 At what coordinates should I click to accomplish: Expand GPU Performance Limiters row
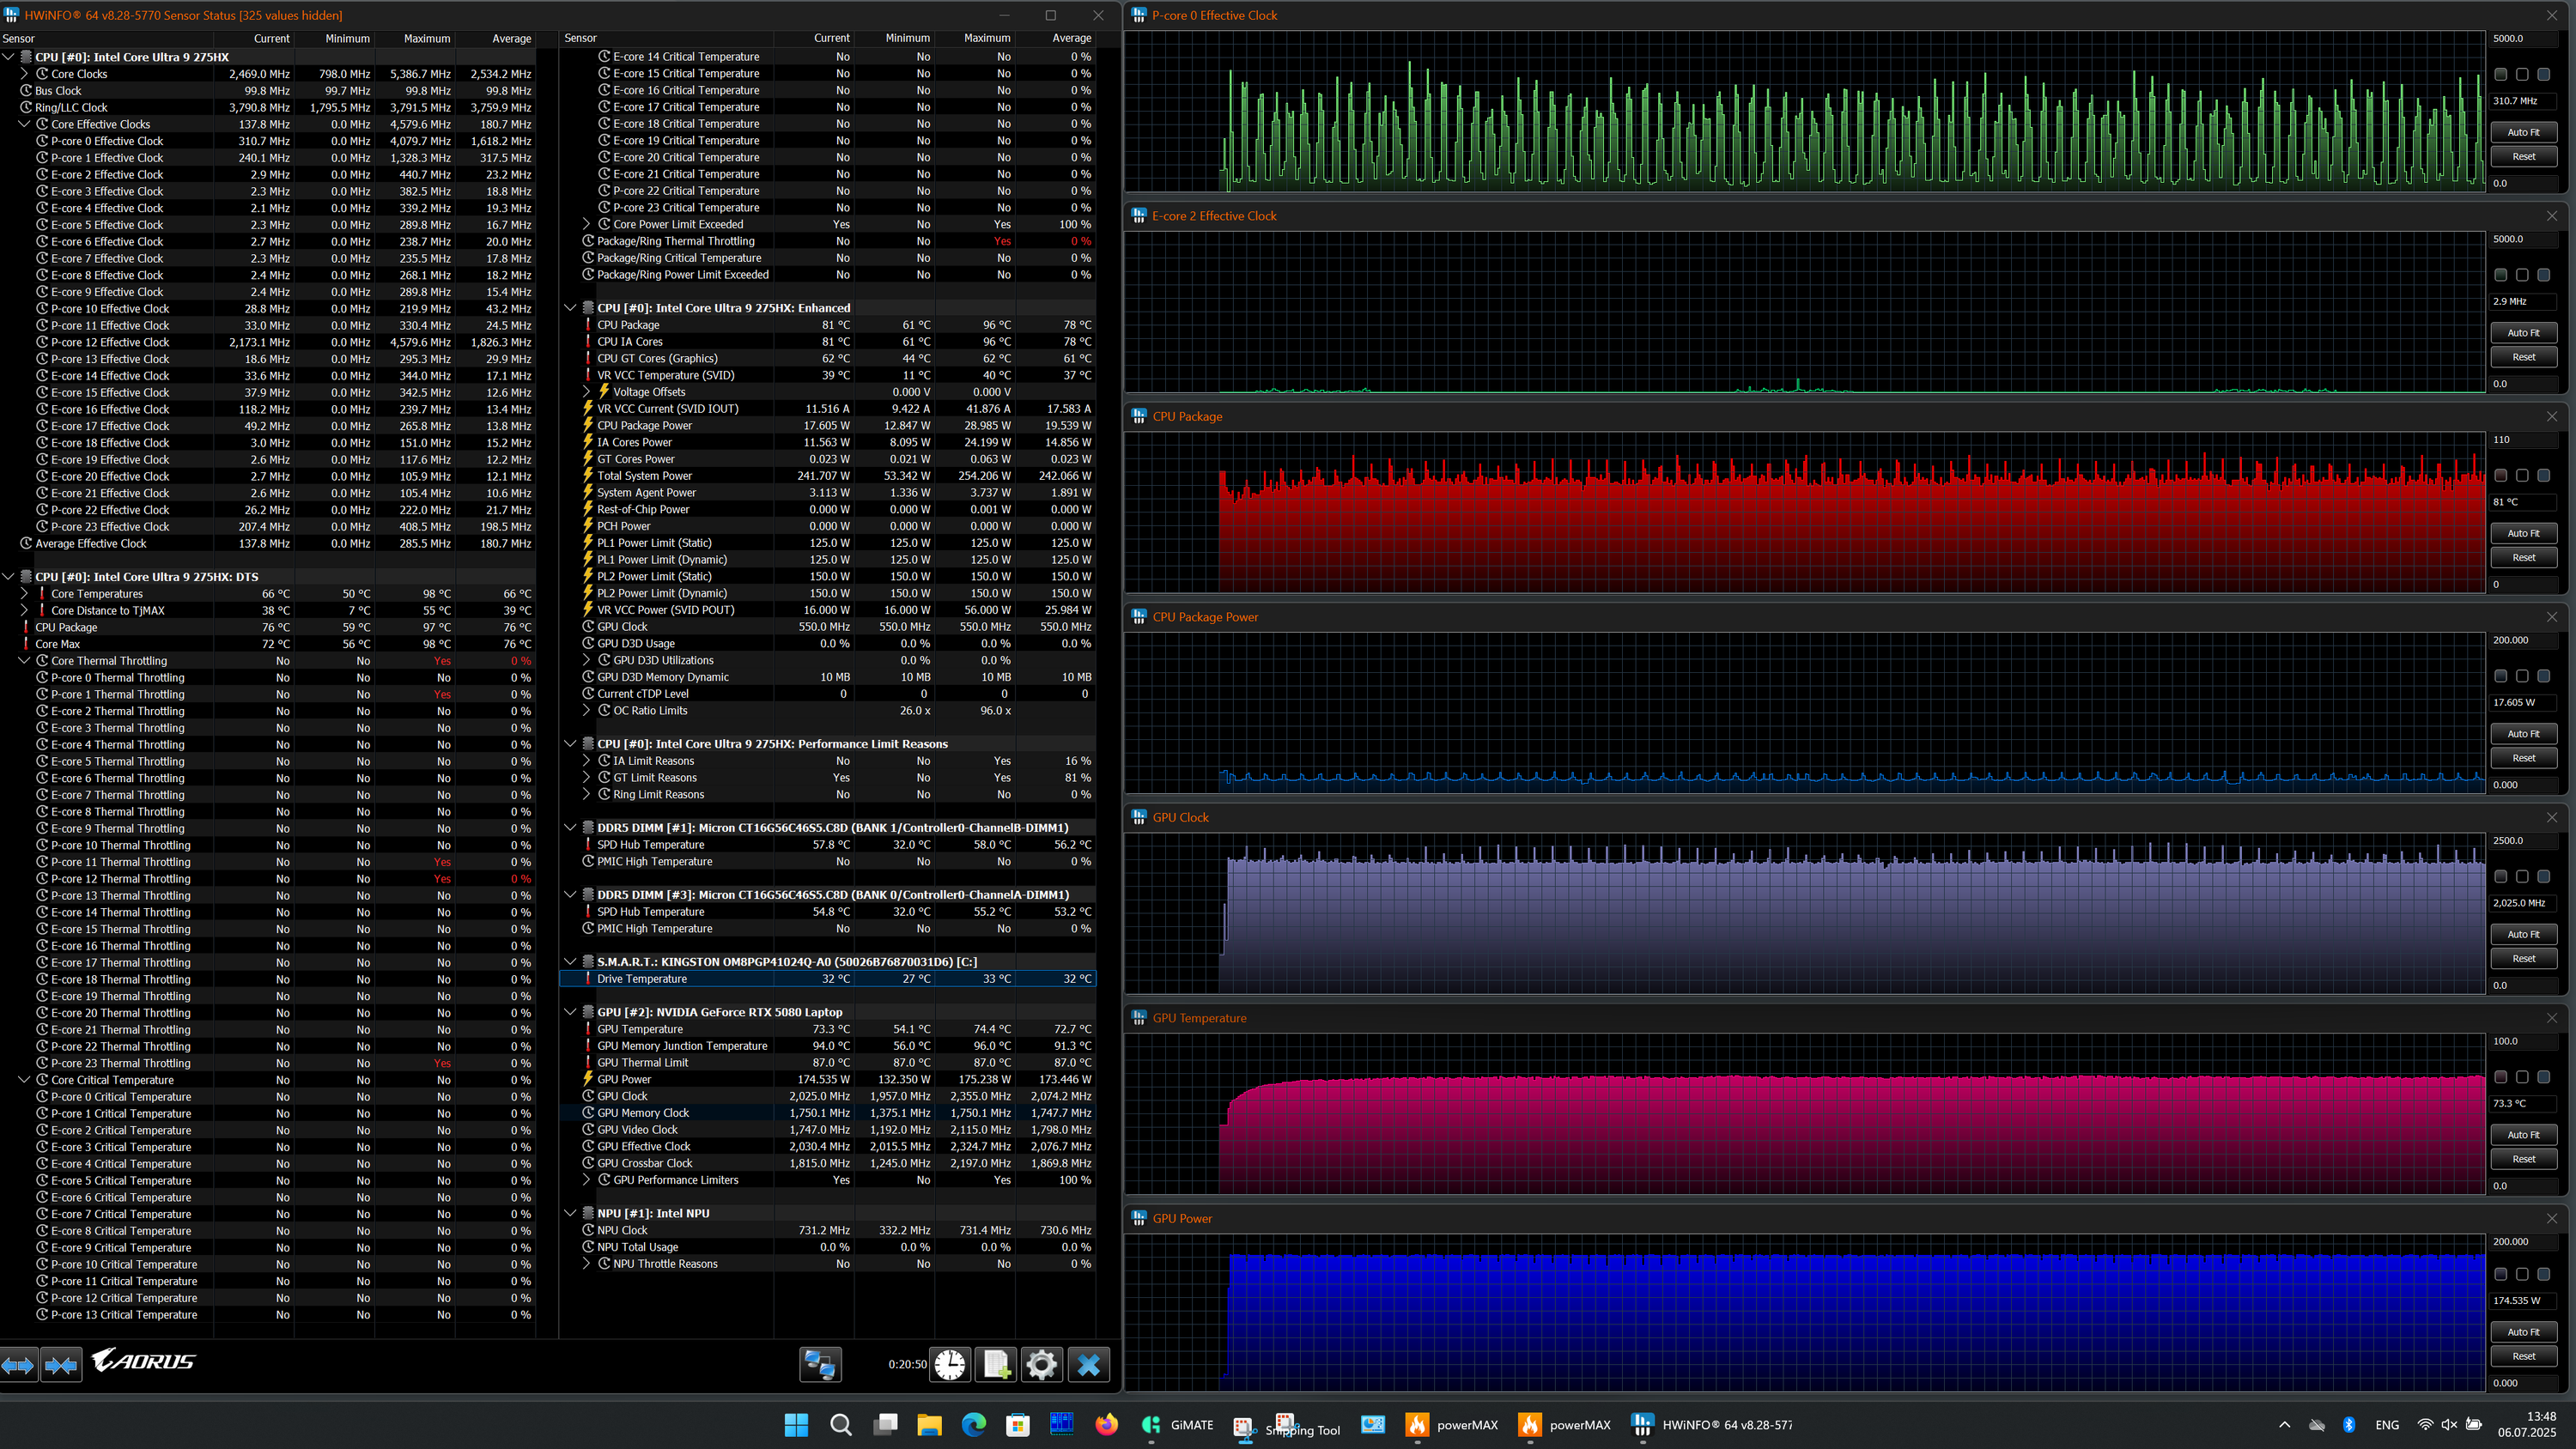(587, 1180)
